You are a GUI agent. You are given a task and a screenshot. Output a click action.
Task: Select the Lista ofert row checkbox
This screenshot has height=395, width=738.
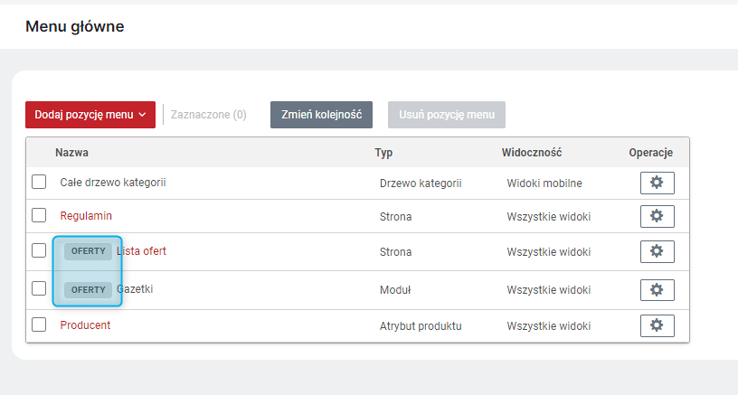[x=39, y=250]
